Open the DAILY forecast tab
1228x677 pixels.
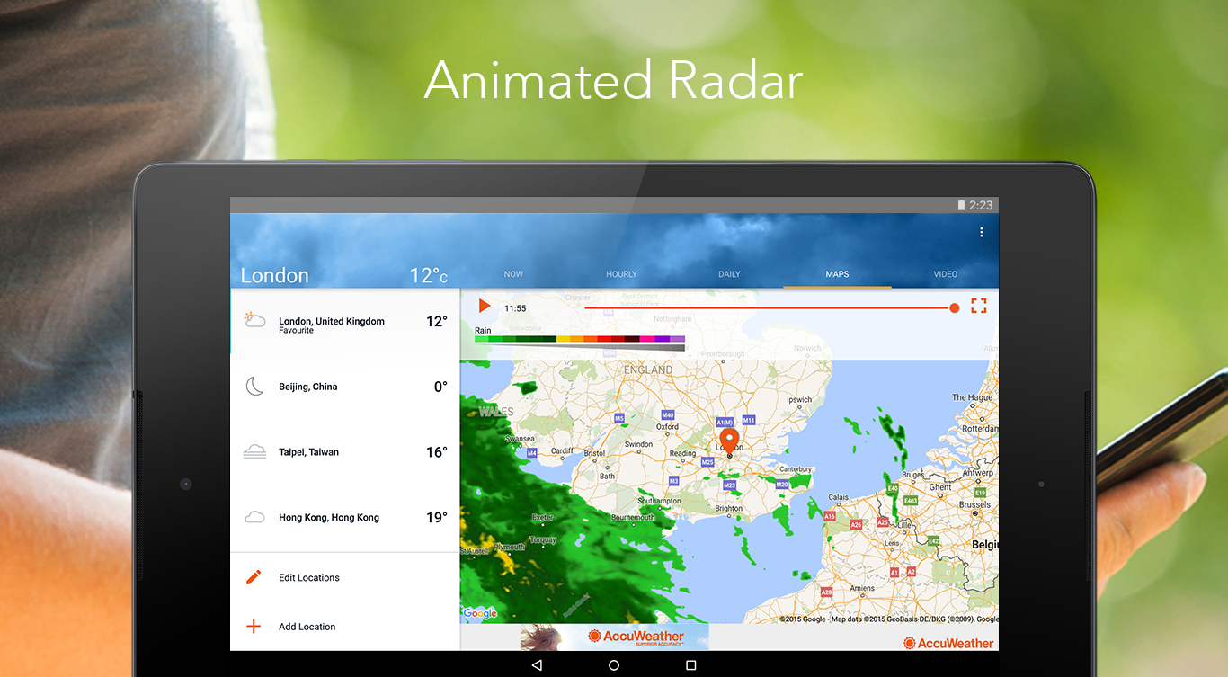(x=729, y=274)
